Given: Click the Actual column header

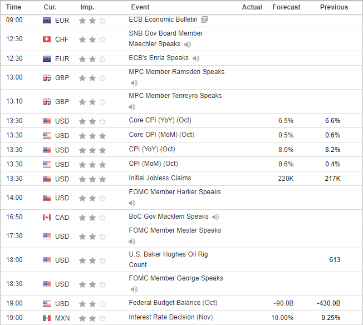Looking at the screenshot, I should tap(252, 7).
